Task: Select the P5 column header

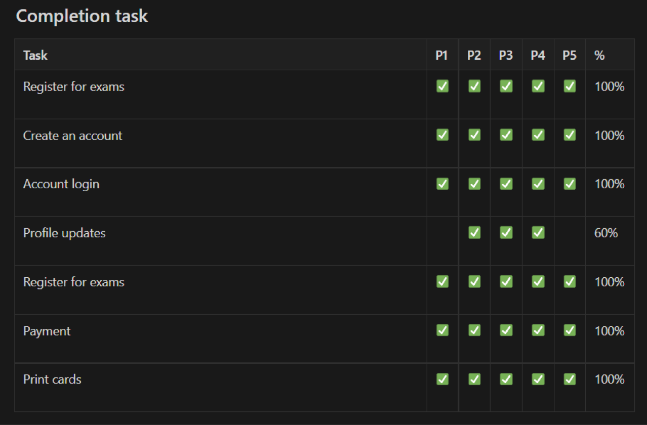Action: 569,55
